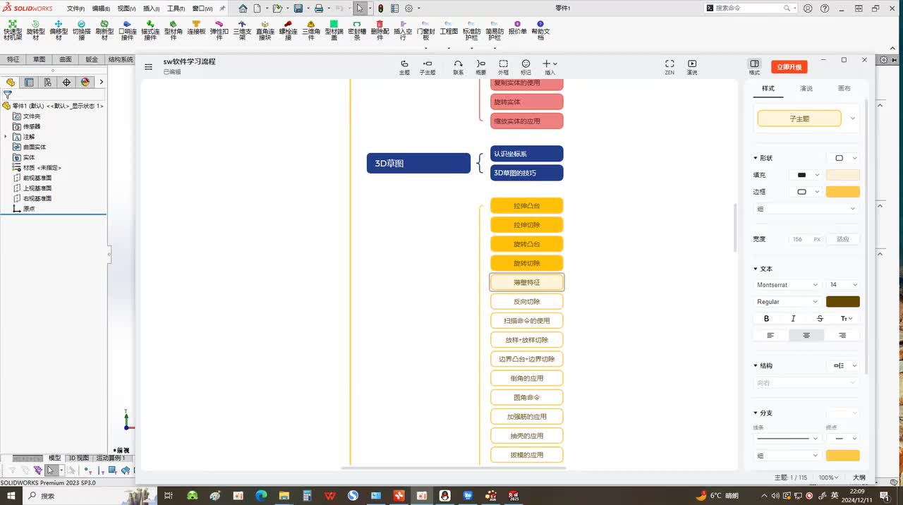
Task: Select the 3D草图 topic node
Action: click(418, 163)
